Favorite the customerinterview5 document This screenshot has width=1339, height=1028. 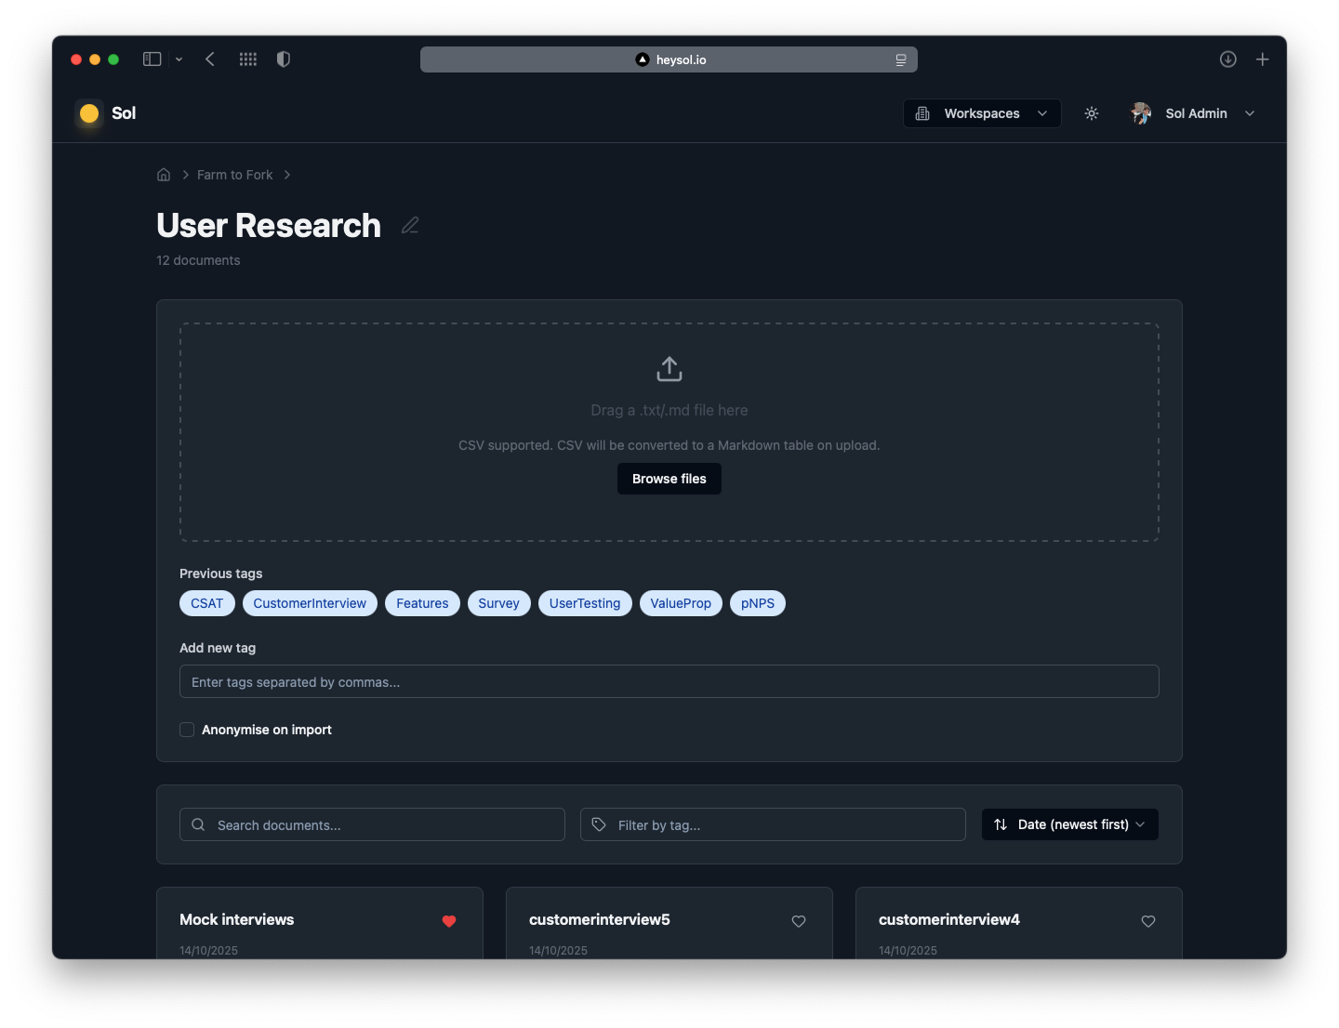tap(799, 922)
